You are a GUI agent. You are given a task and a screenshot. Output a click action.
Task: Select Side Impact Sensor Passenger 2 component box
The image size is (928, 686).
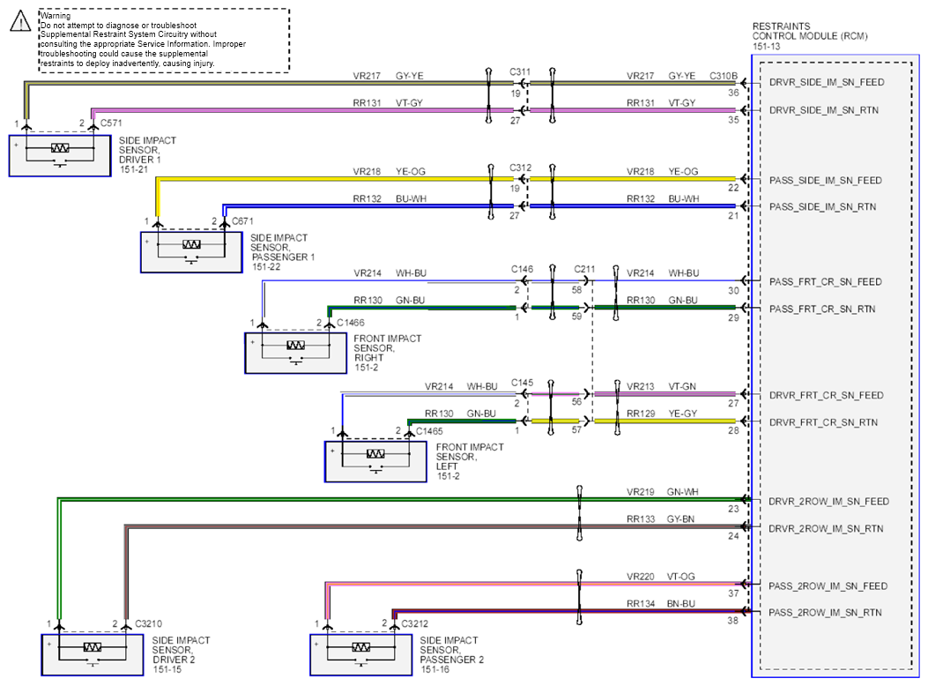(x=361, y=654)
